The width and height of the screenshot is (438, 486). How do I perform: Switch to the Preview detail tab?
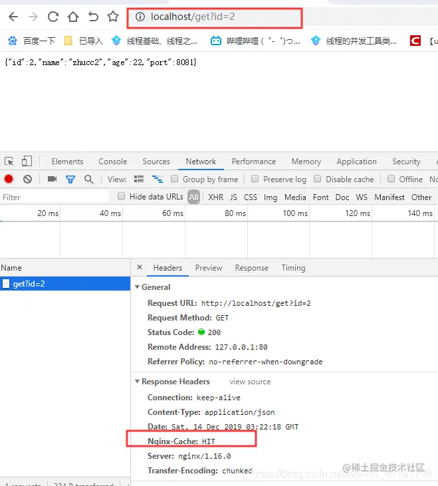coord(209,268)
